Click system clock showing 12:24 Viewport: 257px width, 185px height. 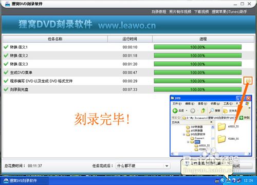[x=248, y=180]
